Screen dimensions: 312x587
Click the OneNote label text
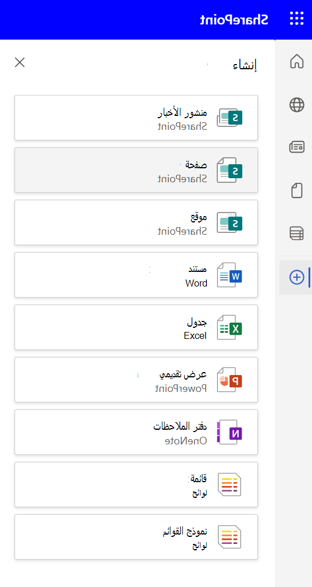pyautogui.click(x=186, y=441)
